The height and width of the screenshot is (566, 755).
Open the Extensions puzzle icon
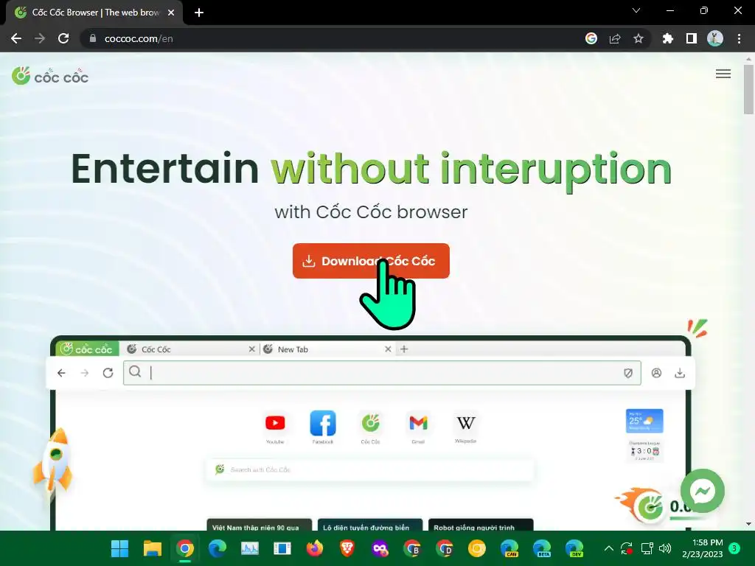coord(667,38)
